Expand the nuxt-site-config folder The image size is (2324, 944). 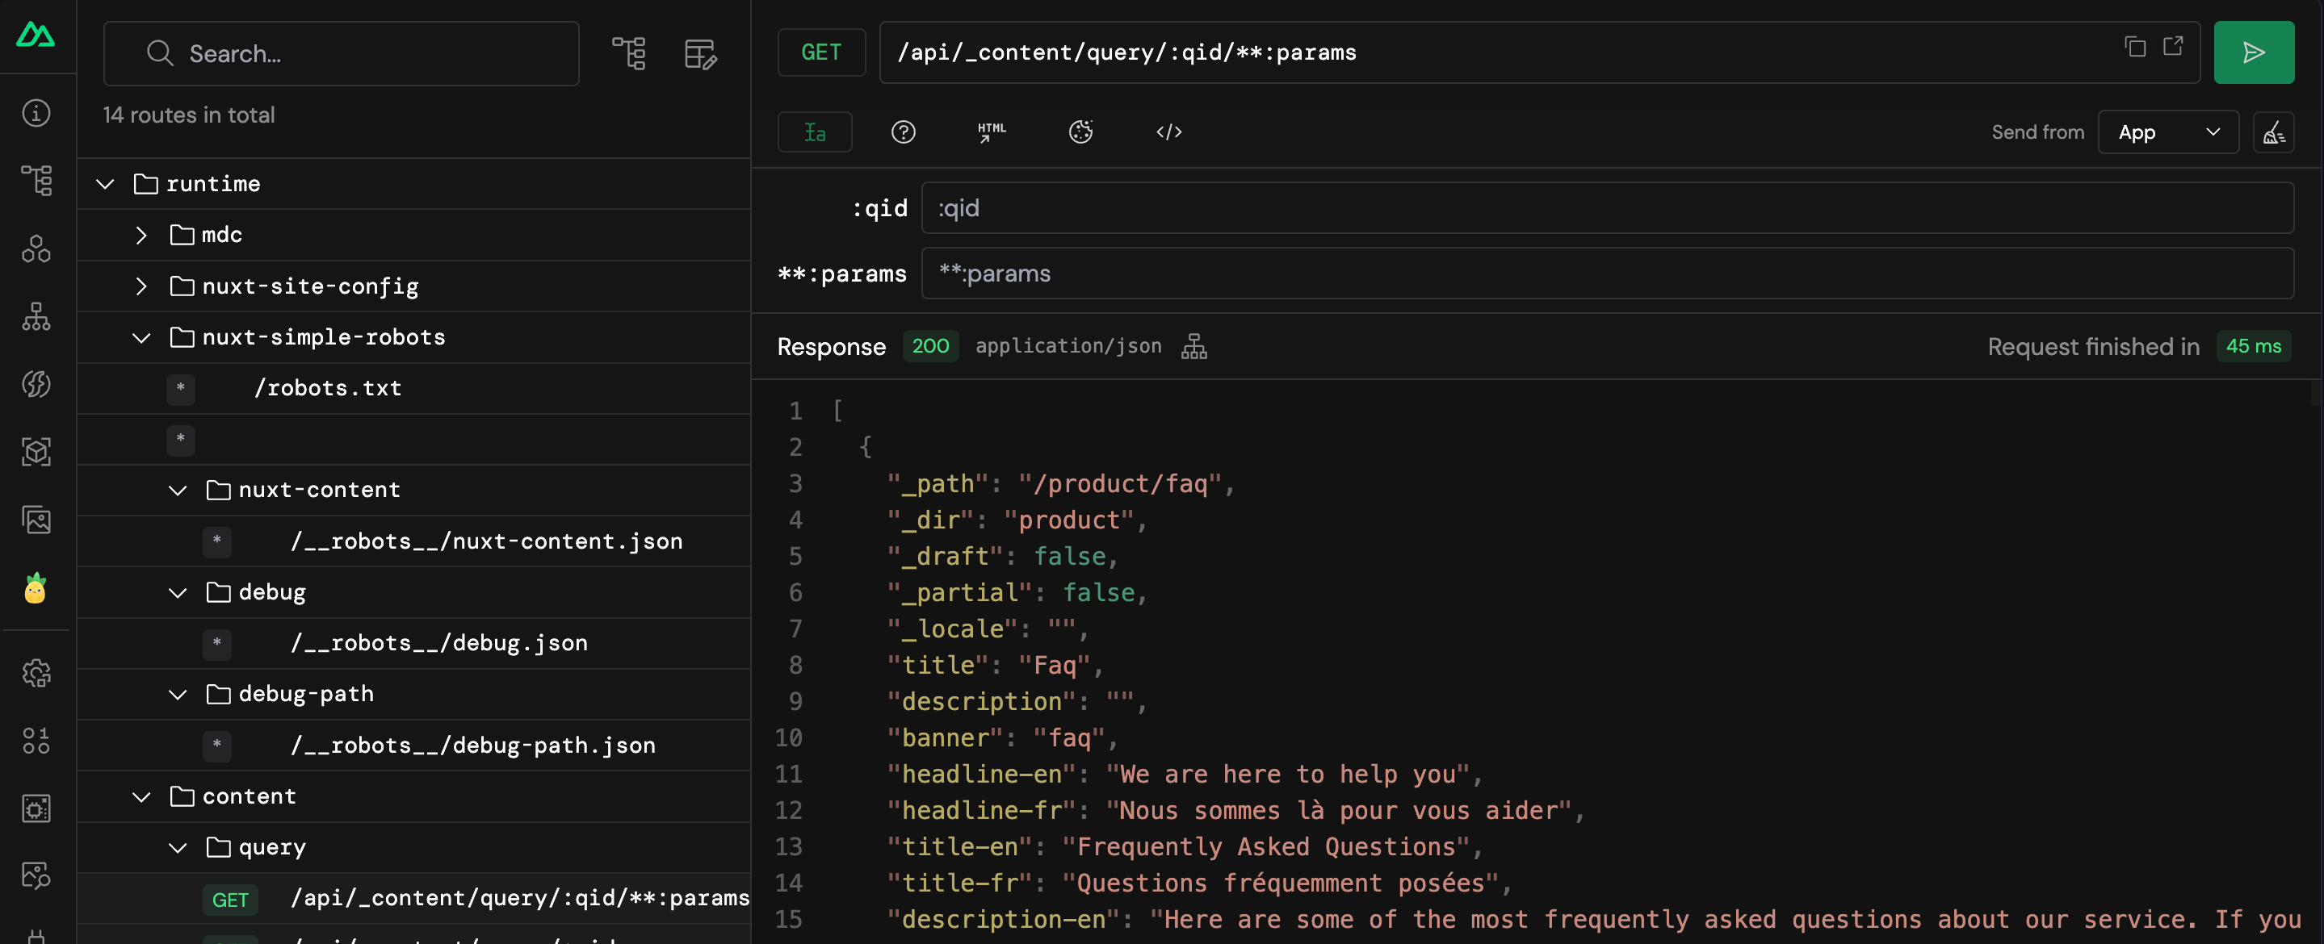coord(141,286)
